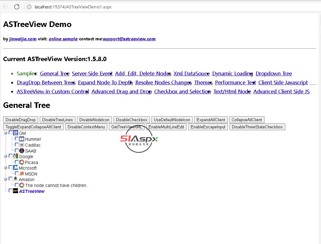Click the MSDN node icon
This screenshot has width=321, height=244.
(22, 174)
